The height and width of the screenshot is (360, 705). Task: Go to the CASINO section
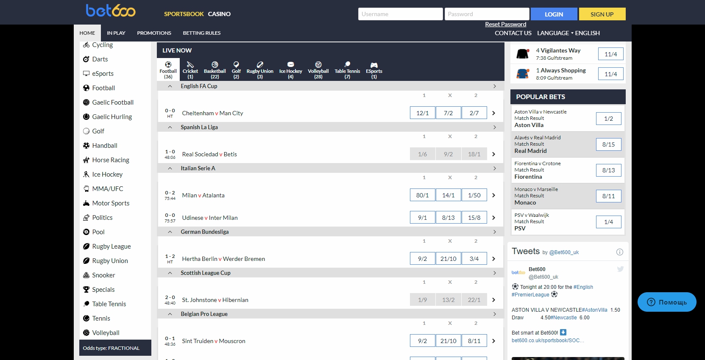(219, 14)
